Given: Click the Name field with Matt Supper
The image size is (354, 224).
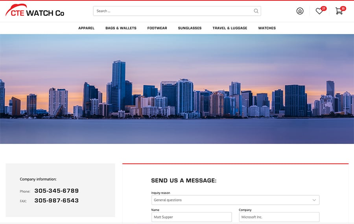Looking at the screenshot, I should [x=191, y=217].
